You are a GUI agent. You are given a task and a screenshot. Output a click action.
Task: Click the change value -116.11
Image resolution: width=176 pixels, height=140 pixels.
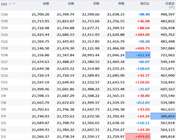pyautogui.click(x=143, y=123)
